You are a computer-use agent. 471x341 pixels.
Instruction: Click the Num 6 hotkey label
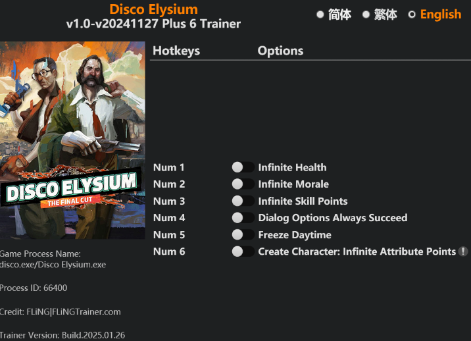pos(169,251)
